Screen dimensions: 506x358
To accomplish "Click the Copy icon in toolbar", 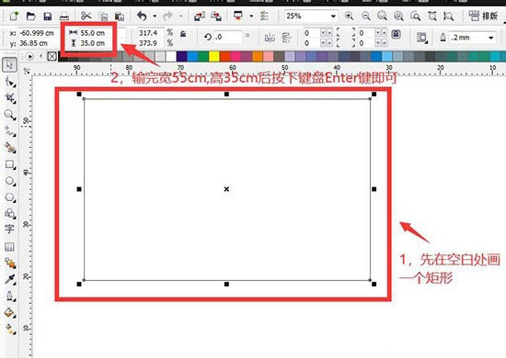I will 103,17.
